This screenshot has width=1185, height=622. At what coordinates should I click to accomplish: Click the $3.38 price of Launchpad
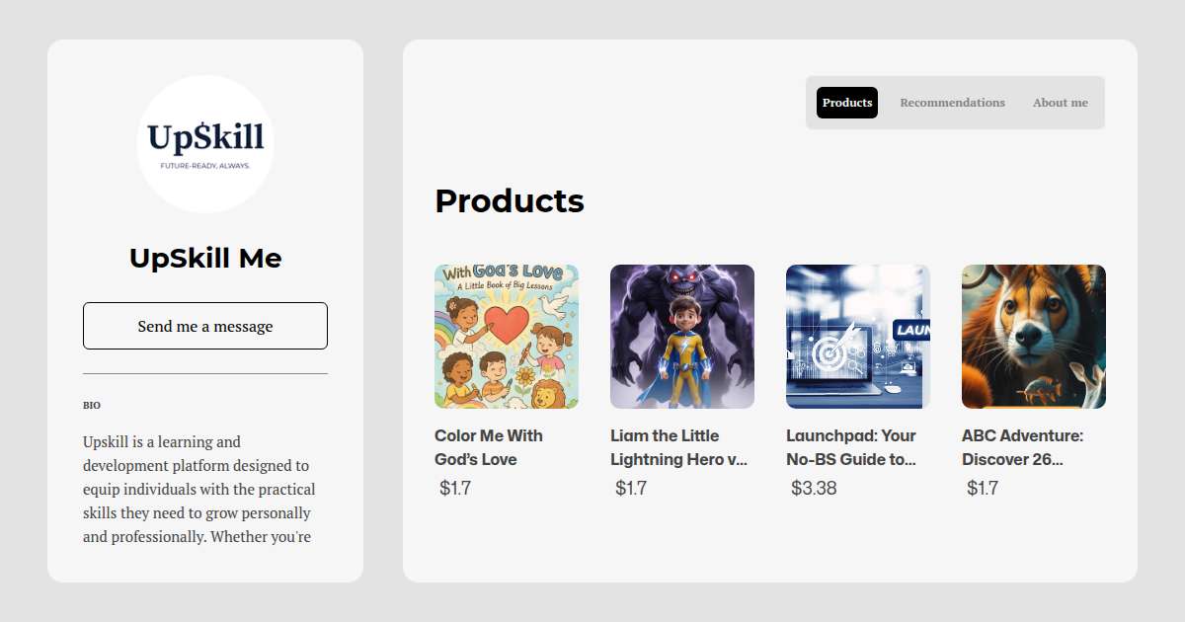tap(814, 488)
